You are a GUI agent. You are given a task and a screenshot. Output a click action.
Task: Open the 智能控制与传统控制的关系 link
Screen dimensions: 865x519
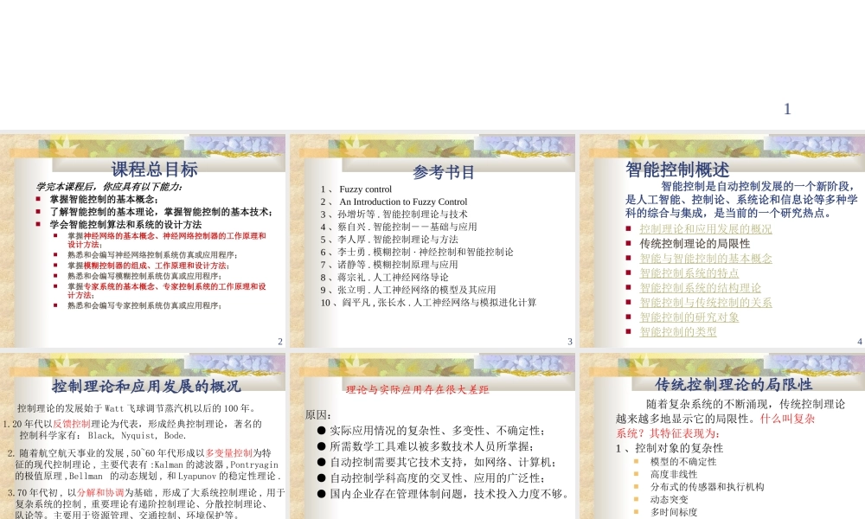(705, 302)
